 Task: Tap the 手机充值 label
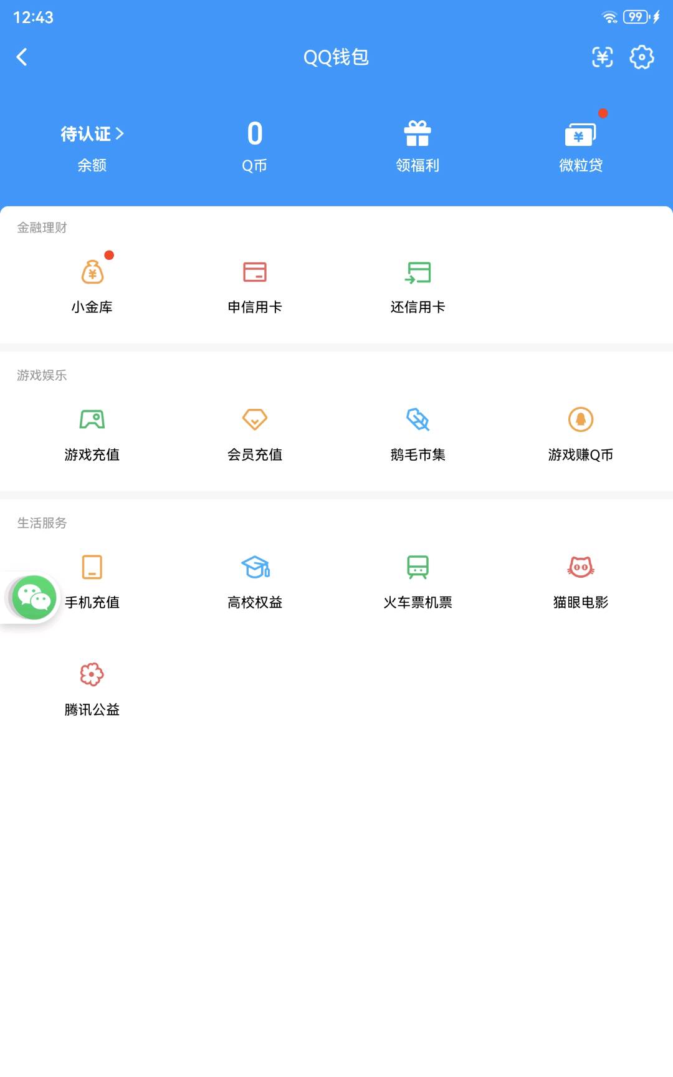click(92, 603)
